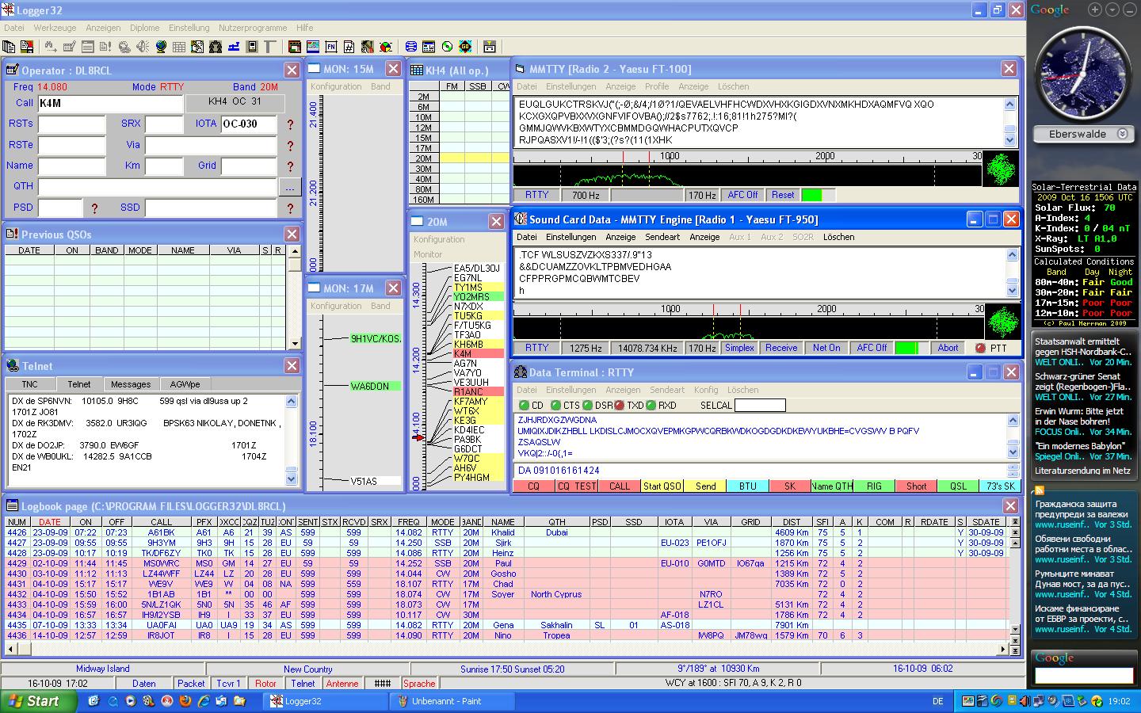
Task: Switch to the Messages tab in Telnet
Action: point(131,384)
